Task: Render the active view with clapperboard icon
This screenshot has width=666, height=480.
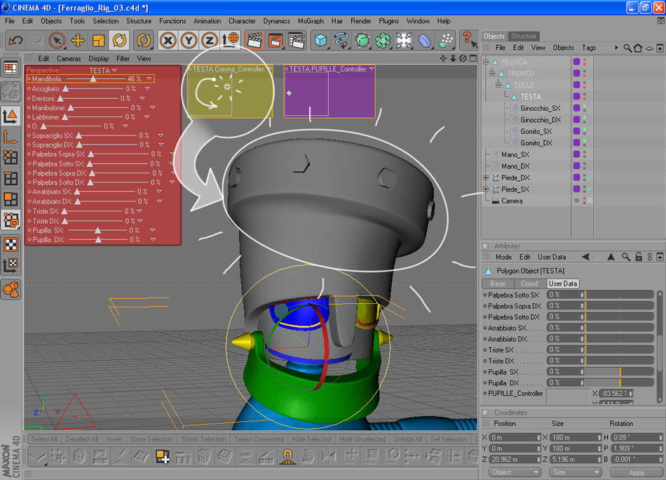Action: coord(254,41)
